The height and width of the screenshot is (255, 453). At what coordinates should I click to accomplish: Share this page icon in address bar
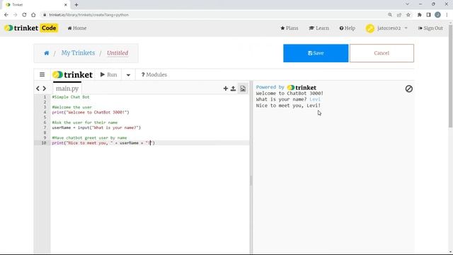coord(399,15)
